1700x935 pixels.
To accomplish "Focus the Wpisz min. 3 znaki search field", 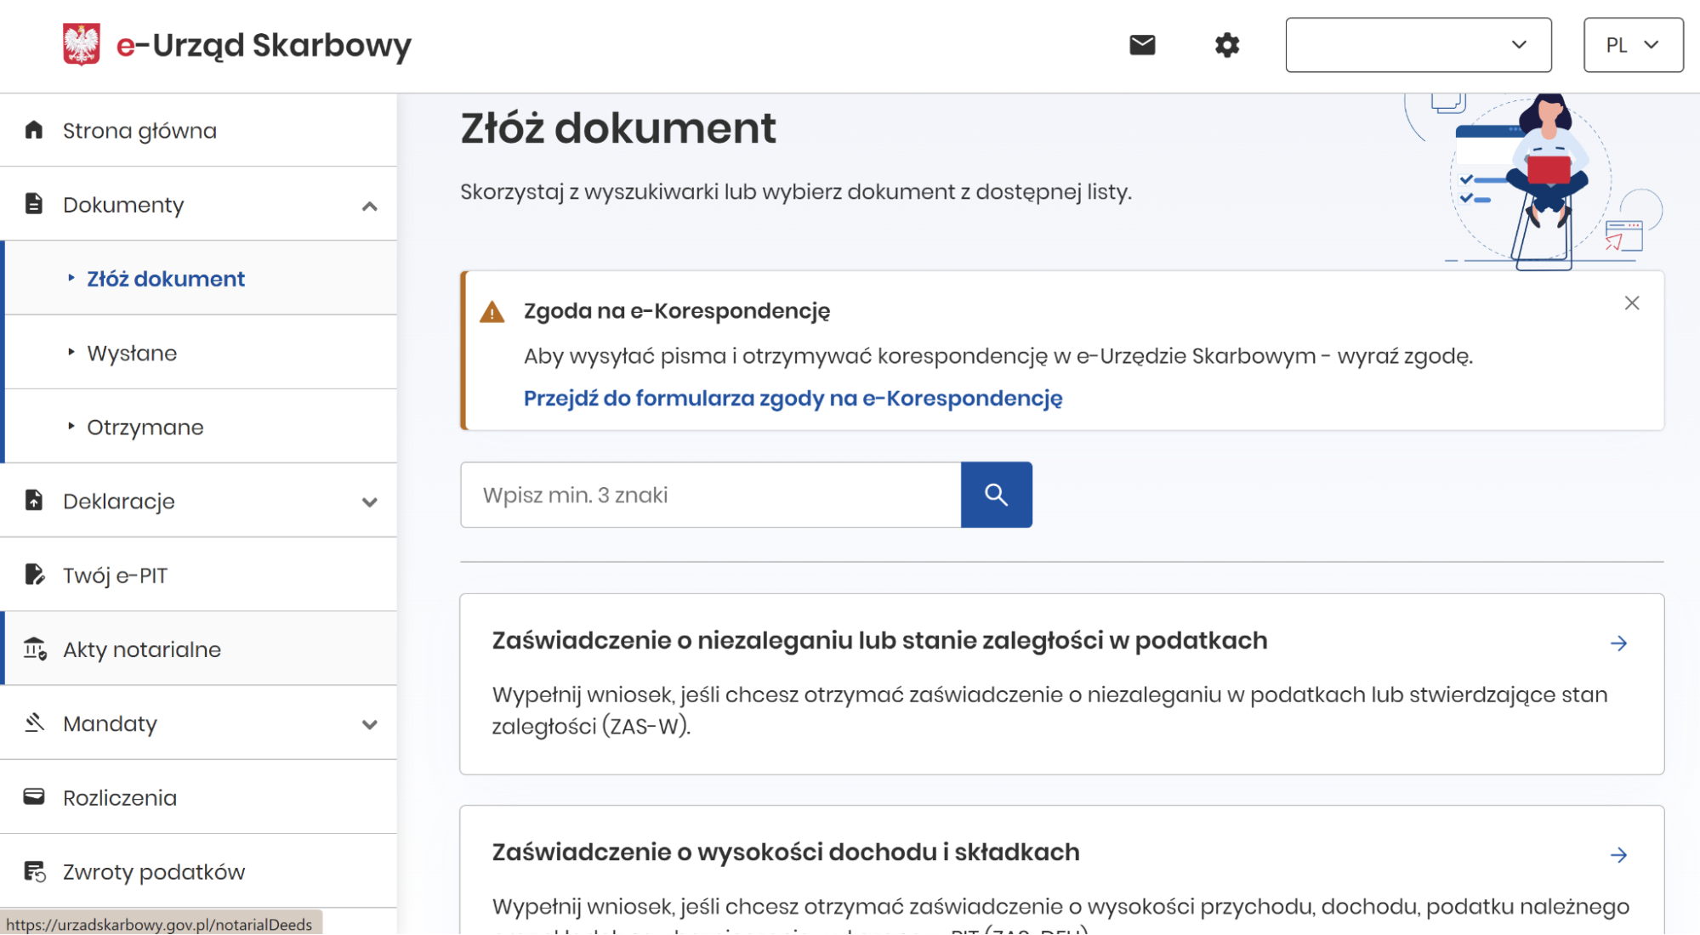I will 710,495.
